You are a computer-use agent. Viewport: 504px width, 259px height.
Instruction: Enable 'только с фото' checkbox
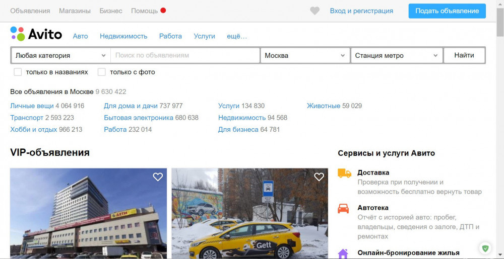pos(102,72)
